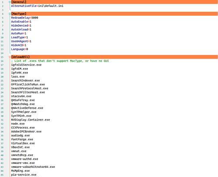Click the RedrawDelay=5000 line
The height and width of the screenshot is (177, 218).
(24, 17)
